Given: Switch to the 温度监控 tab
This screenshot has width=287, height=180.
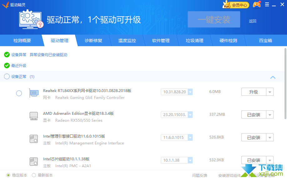Looking at the screenshot, I should 127,41.
